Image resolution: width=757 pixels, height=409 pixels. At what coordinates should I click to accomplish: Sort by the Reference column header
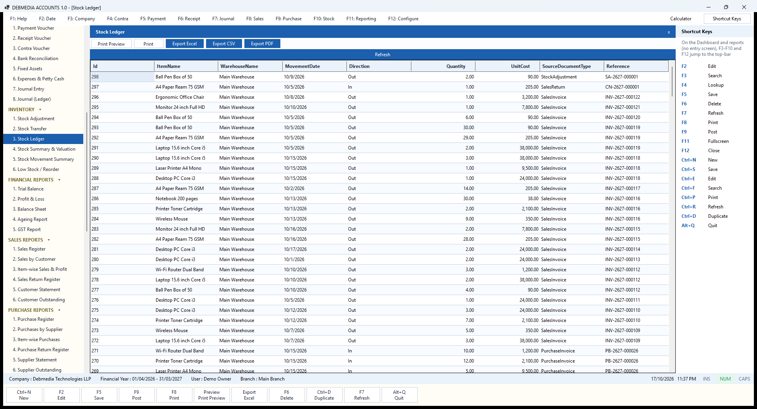pos(636,66)
